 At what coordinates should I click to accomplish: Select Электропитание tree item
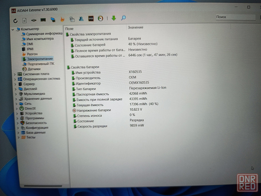(38, 59)
